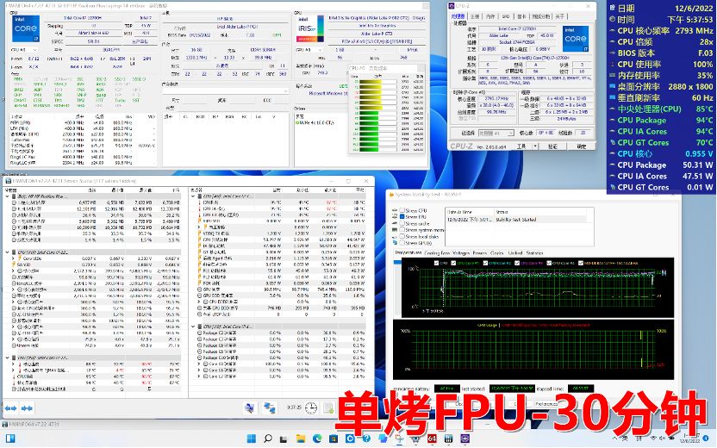Open the CPU-Z processor selection dropdown

[x=496, y=133]
